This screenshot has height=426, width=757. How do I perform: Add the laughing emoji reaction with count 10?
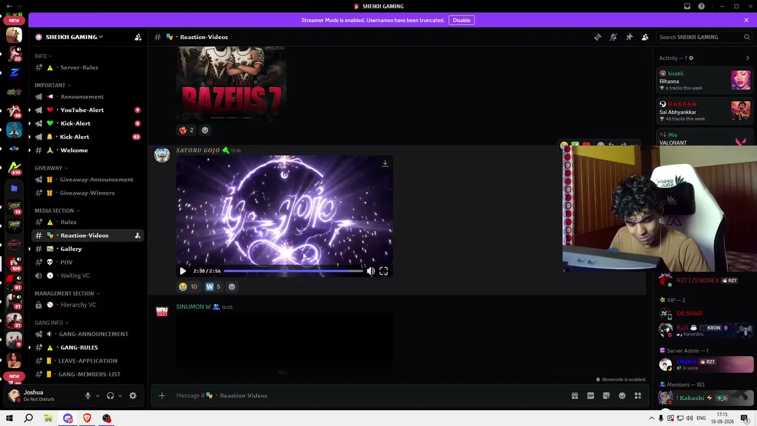pos(188,286)
